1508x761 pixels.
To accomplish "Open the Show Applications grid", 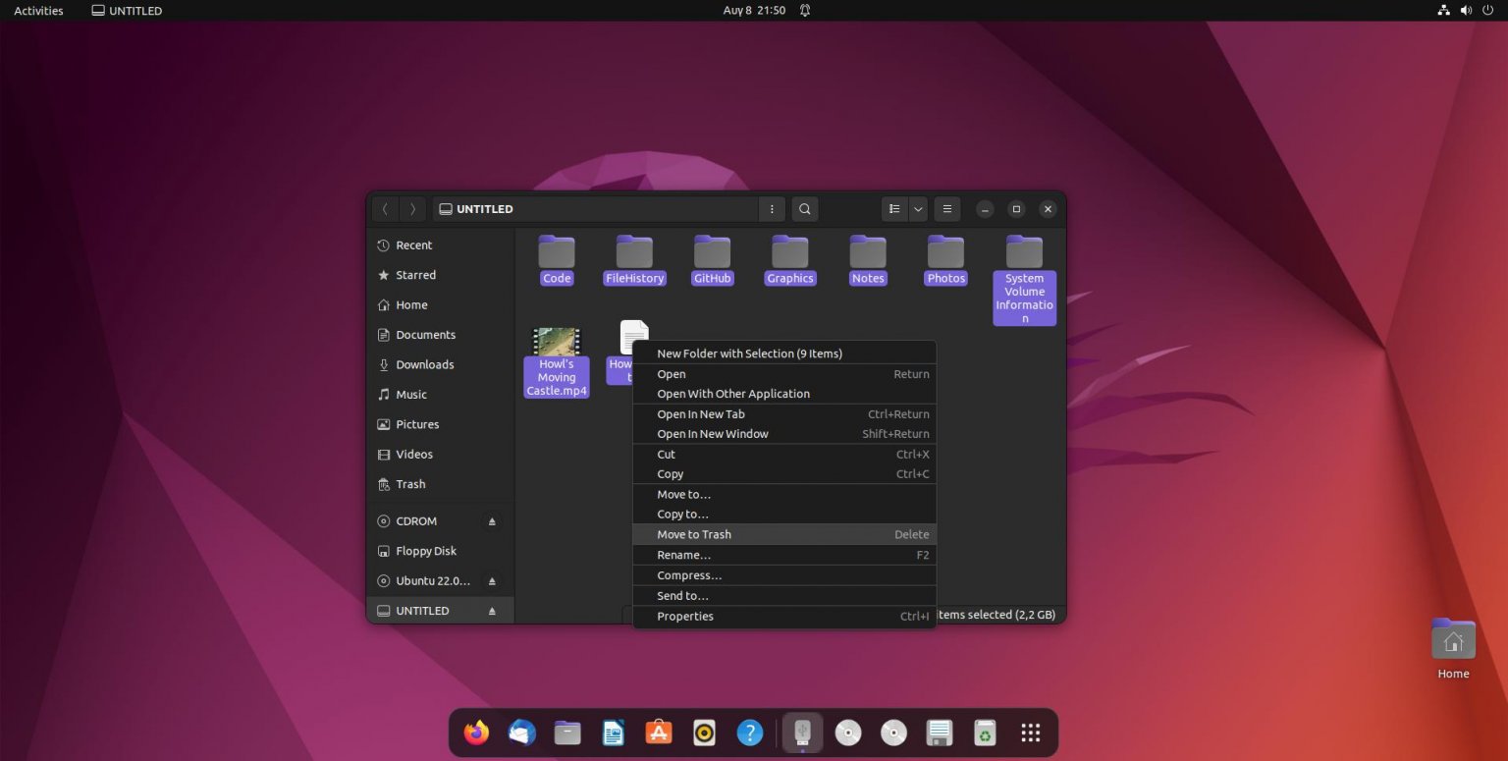I will (1029, 732).
